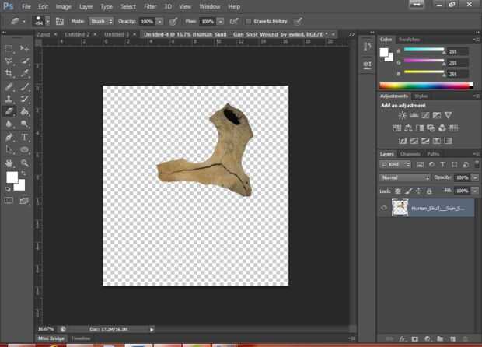Open the layer Opacity dropdown arrow

476,177
